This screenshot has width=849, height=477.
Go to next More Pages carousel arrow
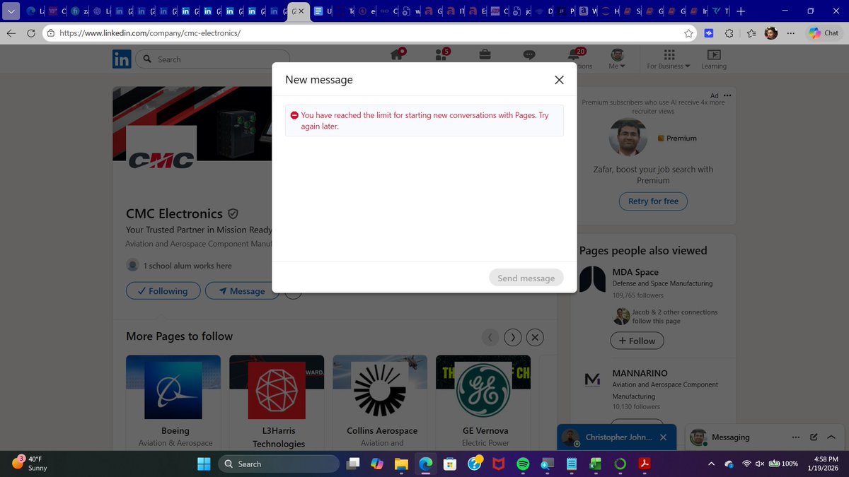pyautogui.click(x=513, y=337)
